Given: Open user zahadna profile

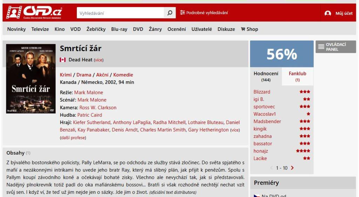Looking at the screenshot, I should pyautogui.click(x=262, y=136).
